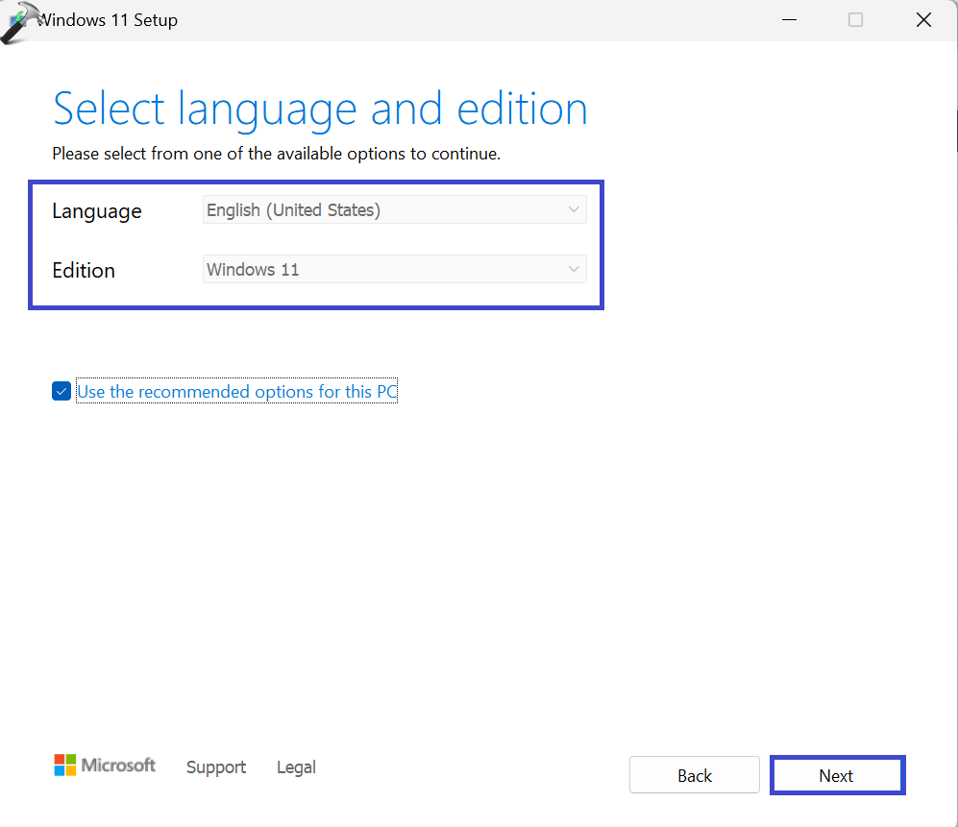Expand the Edition dropdown chevron
Screen dimensions: 958x827
pos(574,269)
